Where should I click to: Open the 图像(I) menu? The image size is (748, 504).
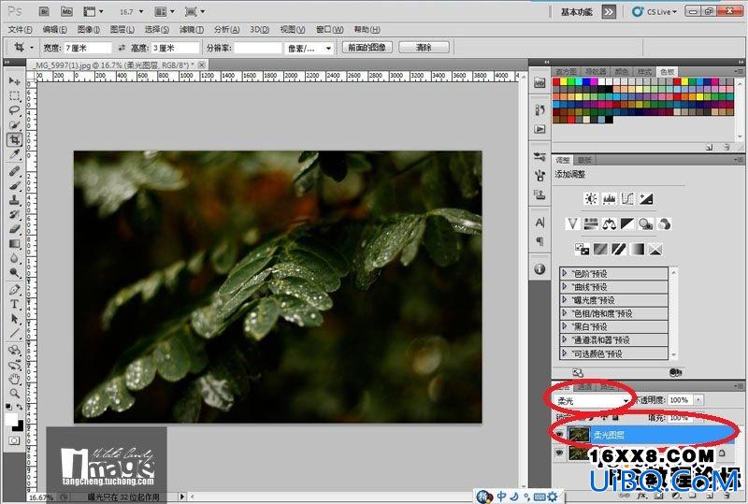point(89,30)
